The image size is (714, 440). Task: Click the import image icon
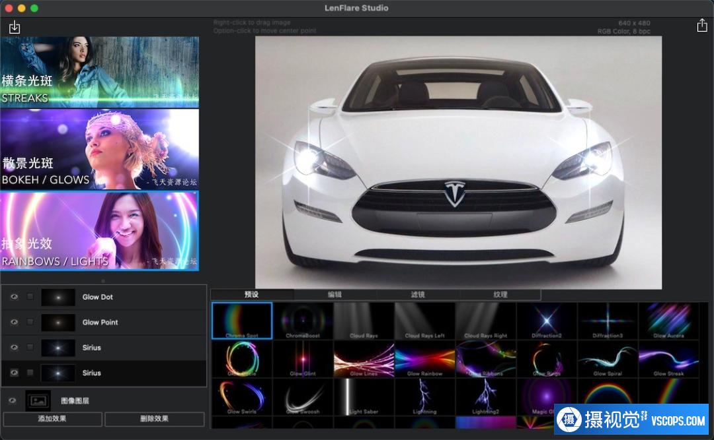coord(15,27)
